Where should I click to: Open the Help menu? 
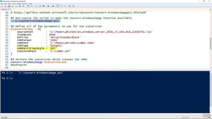[30, 4]
